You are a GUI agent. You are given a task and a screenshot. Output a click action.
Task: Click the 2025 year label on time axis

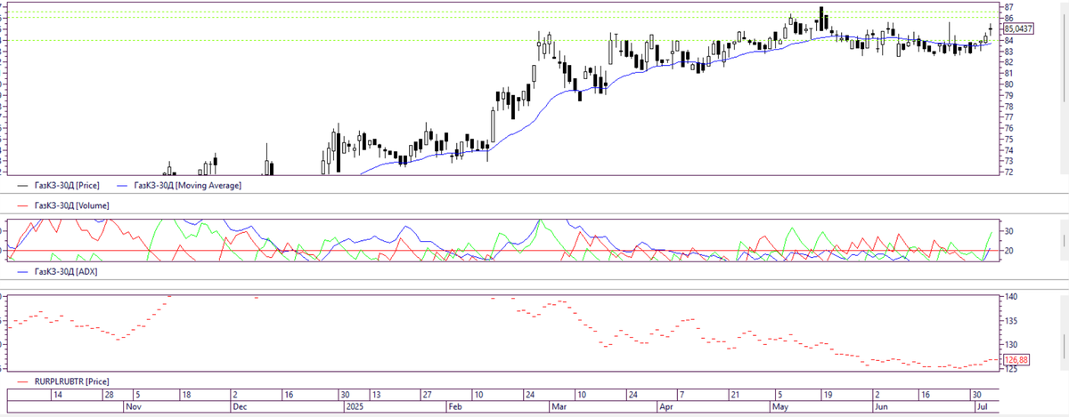click(355, 406)
